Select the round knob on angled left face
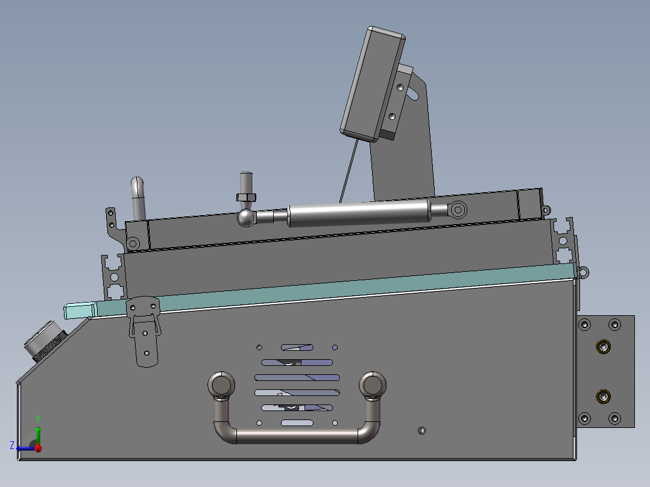Viewport: 650px width, 487px height. [45, 341]
